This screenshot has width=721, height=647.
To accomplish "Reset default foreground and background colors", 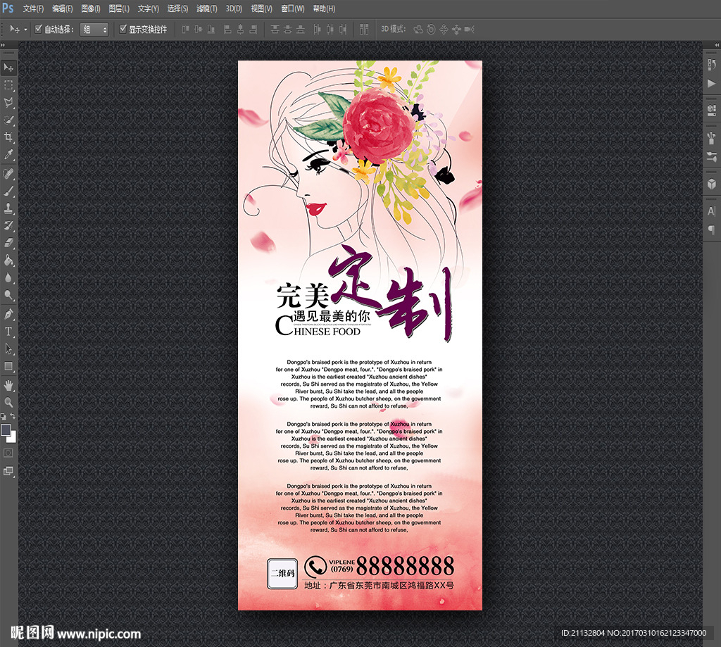I will coord(4,416).
